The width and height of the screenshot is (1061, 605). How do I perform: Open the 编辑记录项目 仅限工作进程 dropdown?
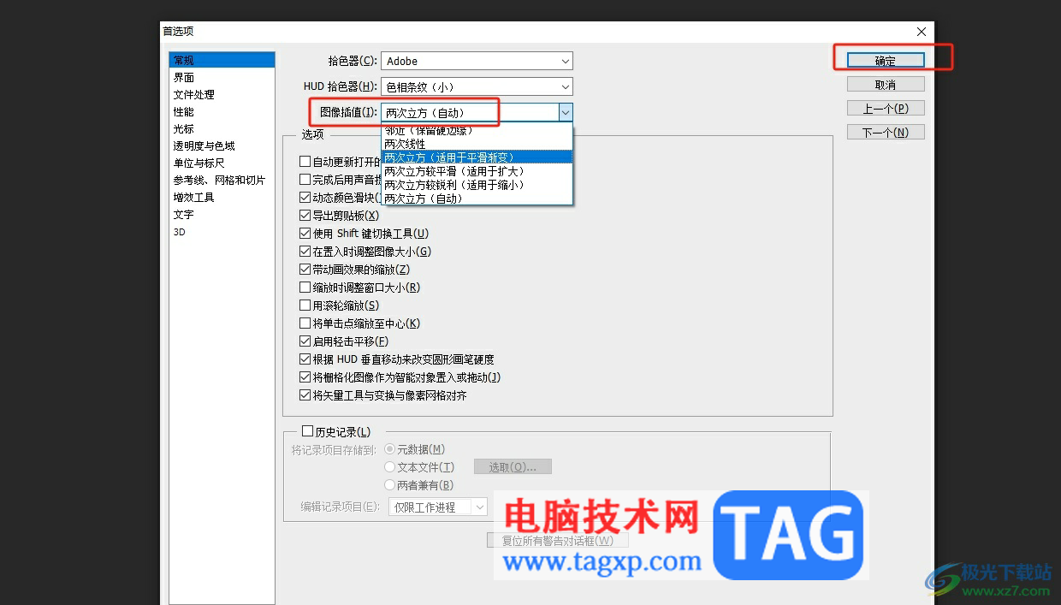(438, 507)
